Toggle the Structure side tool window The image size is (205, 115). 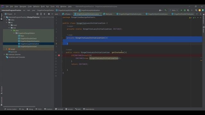[1, 90]
